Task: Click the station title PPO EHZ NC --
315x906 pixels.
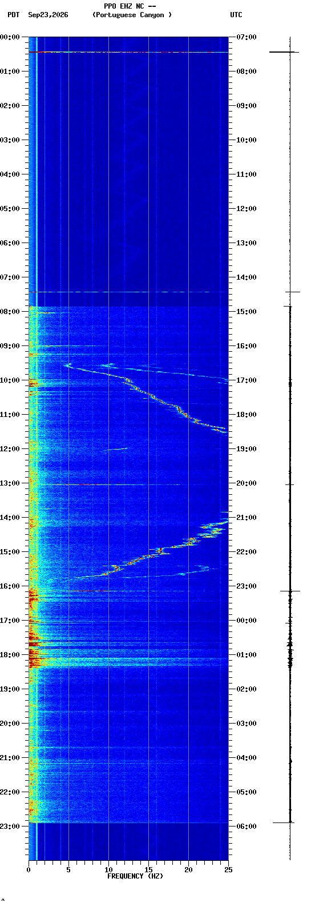Action: pyautogui.click(x=130, y=6)
